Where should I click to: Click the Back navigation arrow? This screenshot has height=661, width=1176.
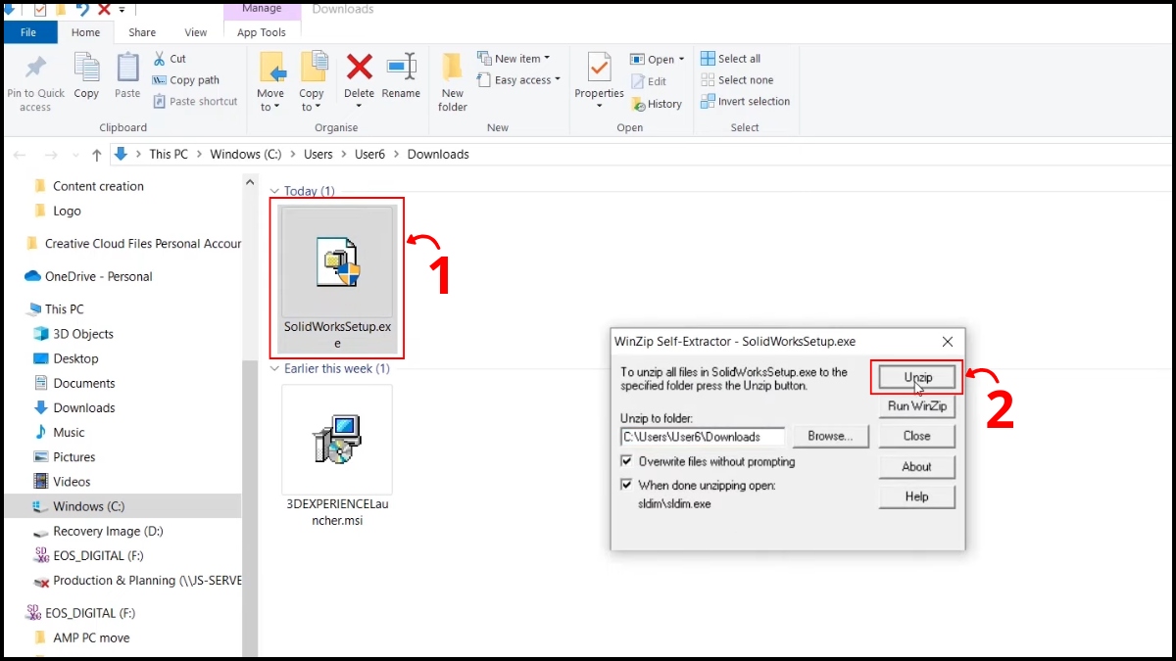21,155
